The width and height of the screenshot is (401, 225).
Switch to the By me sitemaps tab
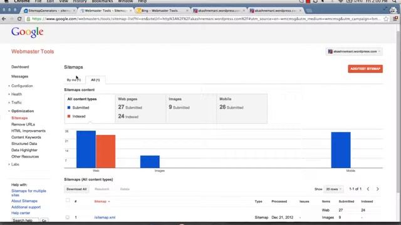74,80
